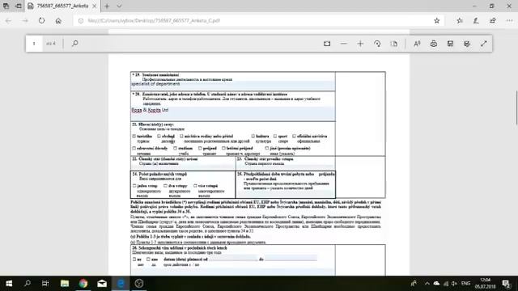
Task: Check the turistika checkbox
Action: click(x=134, y=137)
